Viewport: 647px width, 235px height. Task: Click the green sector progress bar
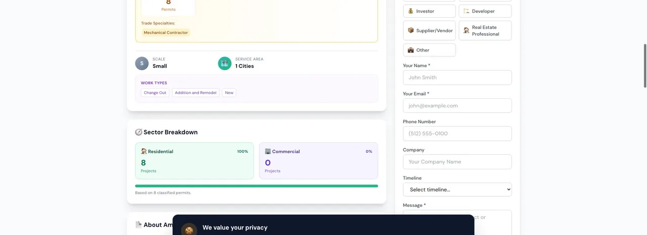(256, 186)
